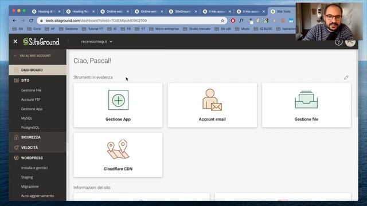Image resolution: width=367 pixels, height=206 pixels.
Task: Open the Gestione file tool card
Action: 306,105
